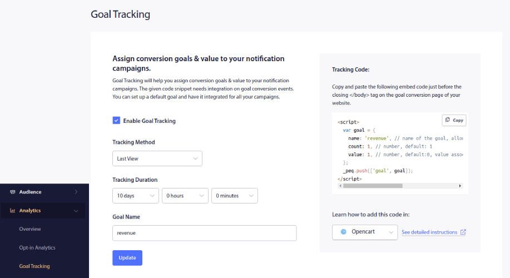The width and height of the screenshot is (510, 278).
Task: Click the blue Update button
Action: [127, 258]
